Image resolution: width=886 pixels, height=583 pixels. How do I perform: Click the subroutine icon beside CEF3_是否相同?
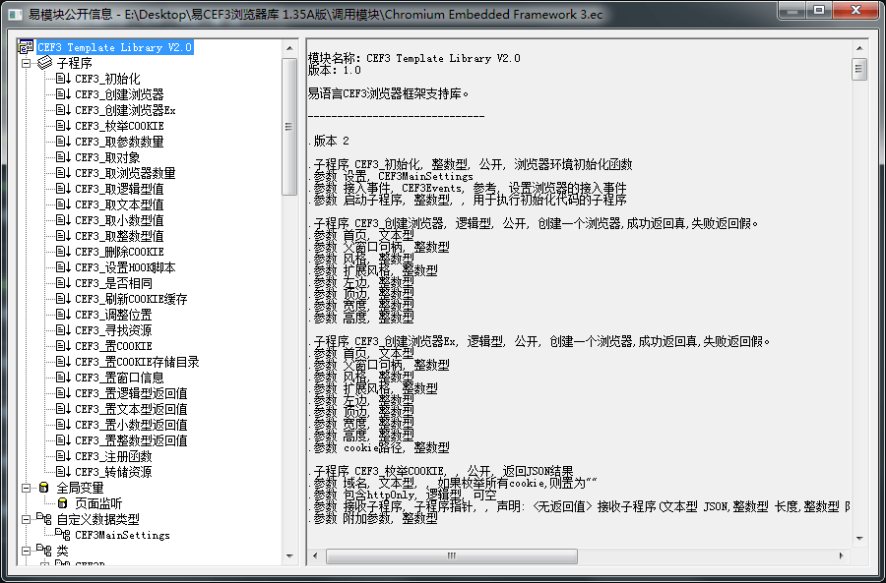coord(63,283)
